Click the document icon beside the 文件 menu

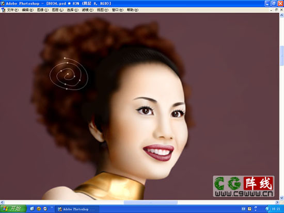tap(3, 10)
